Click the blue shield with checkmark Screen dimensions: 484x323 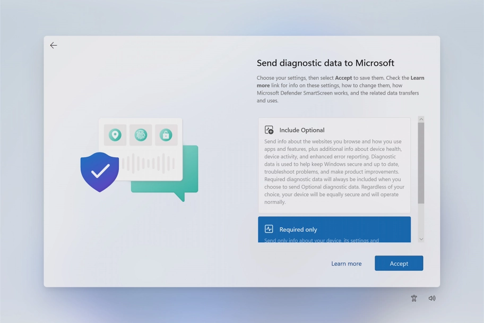pos(100,172)
